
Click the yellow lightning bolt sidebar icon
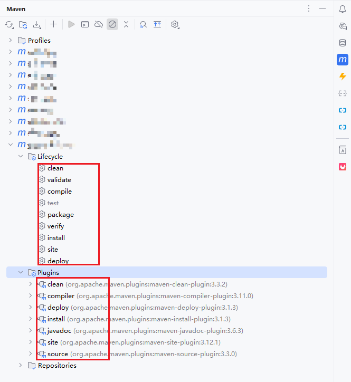(343, 77)
